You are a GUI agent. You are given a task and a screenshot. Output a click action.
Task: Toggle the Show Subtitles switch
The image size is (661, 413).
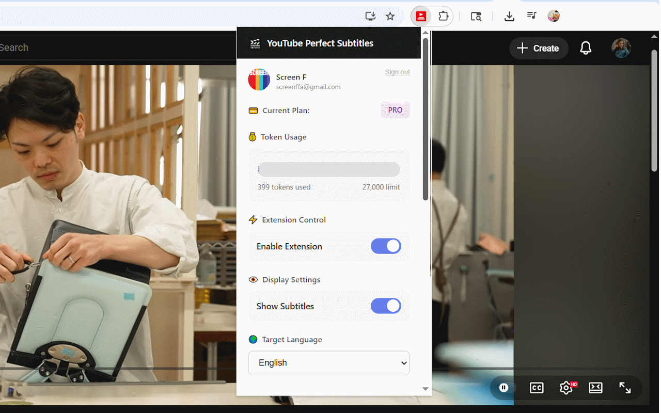pyautogui.click(x=386, y=306)
